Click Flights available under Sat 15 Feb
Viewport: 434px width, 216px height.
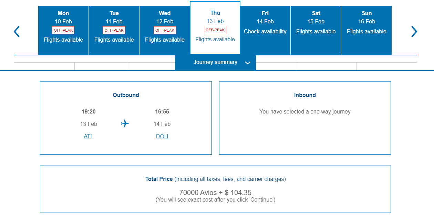[x=316, y=31]
